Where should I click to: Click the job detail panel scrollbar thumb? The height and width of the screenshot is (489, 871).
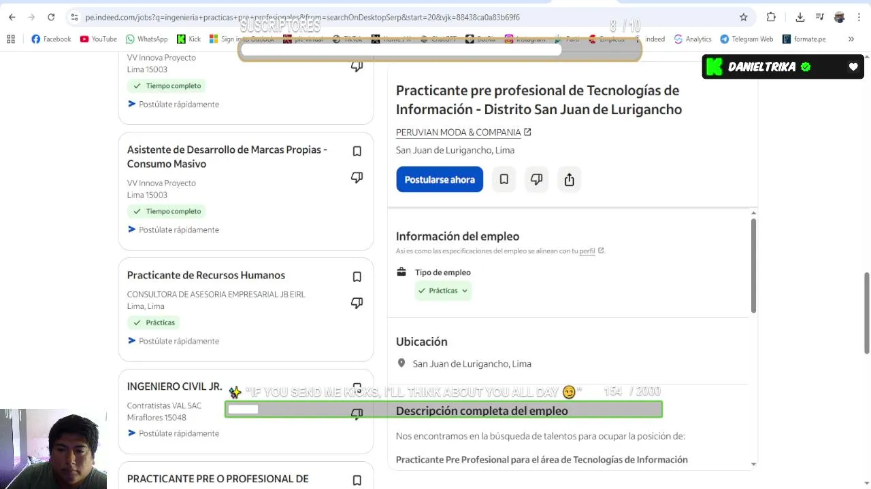pos(753,265)
